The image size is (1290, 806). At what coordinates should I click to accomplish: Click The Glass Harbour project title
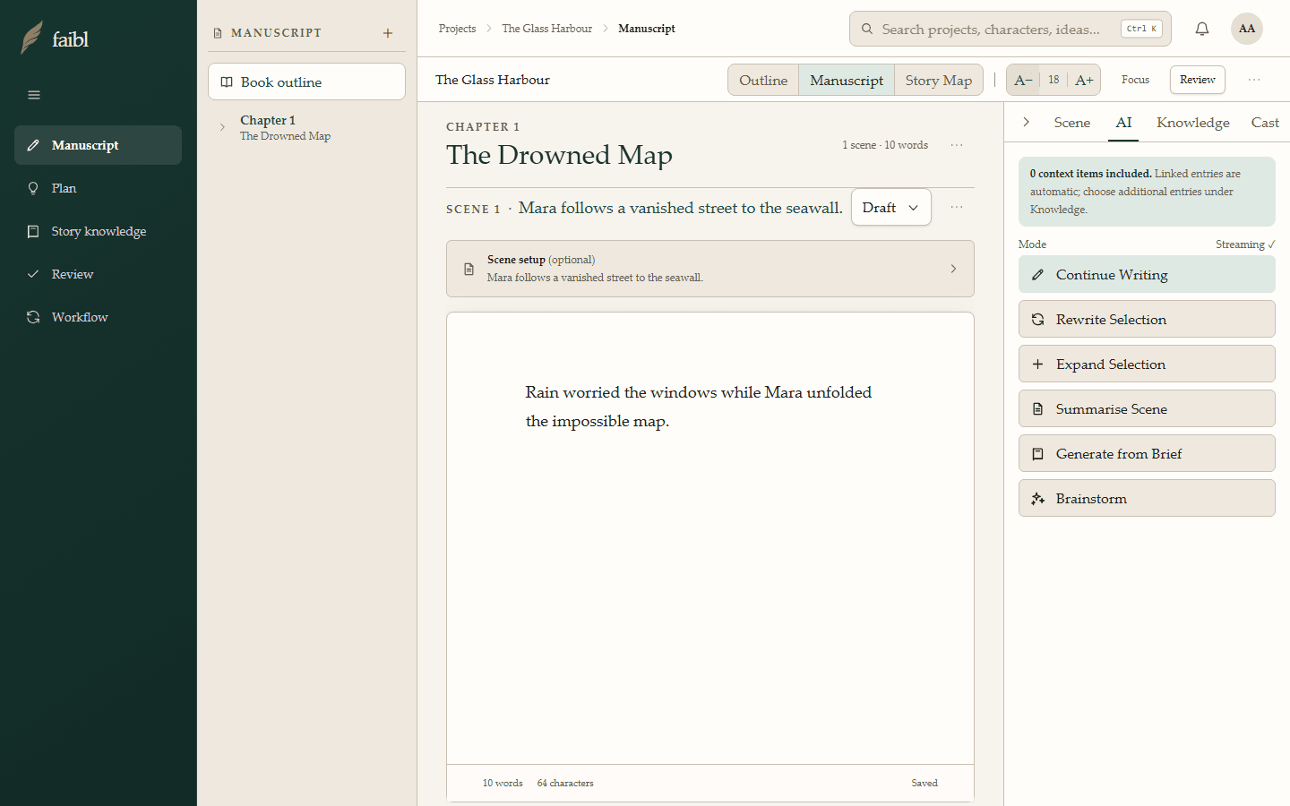[x=493, y=80]
